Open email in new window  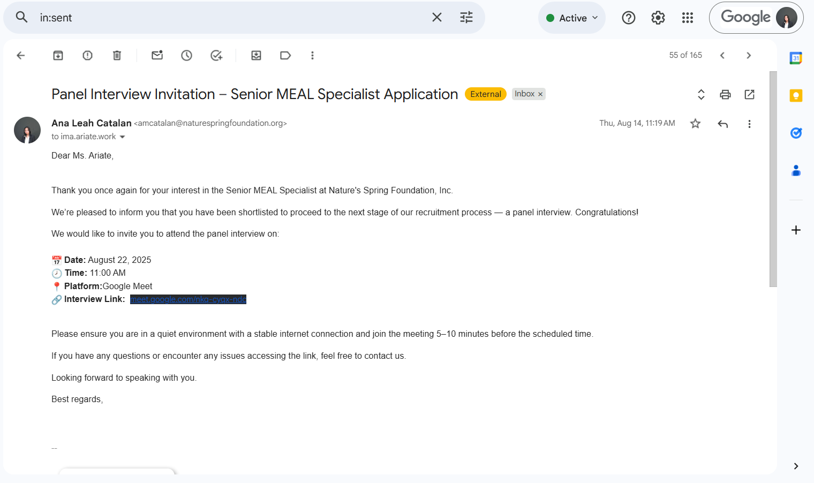(x=749, y=95)
